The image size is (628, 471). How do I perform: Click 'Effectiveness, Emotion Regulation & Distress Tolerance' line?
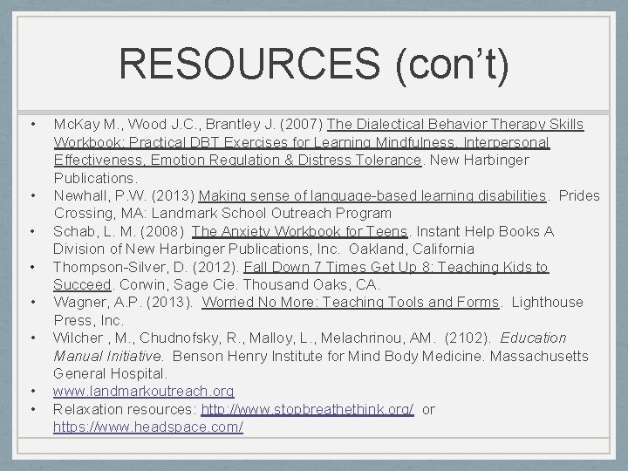(x=237, y=160)
